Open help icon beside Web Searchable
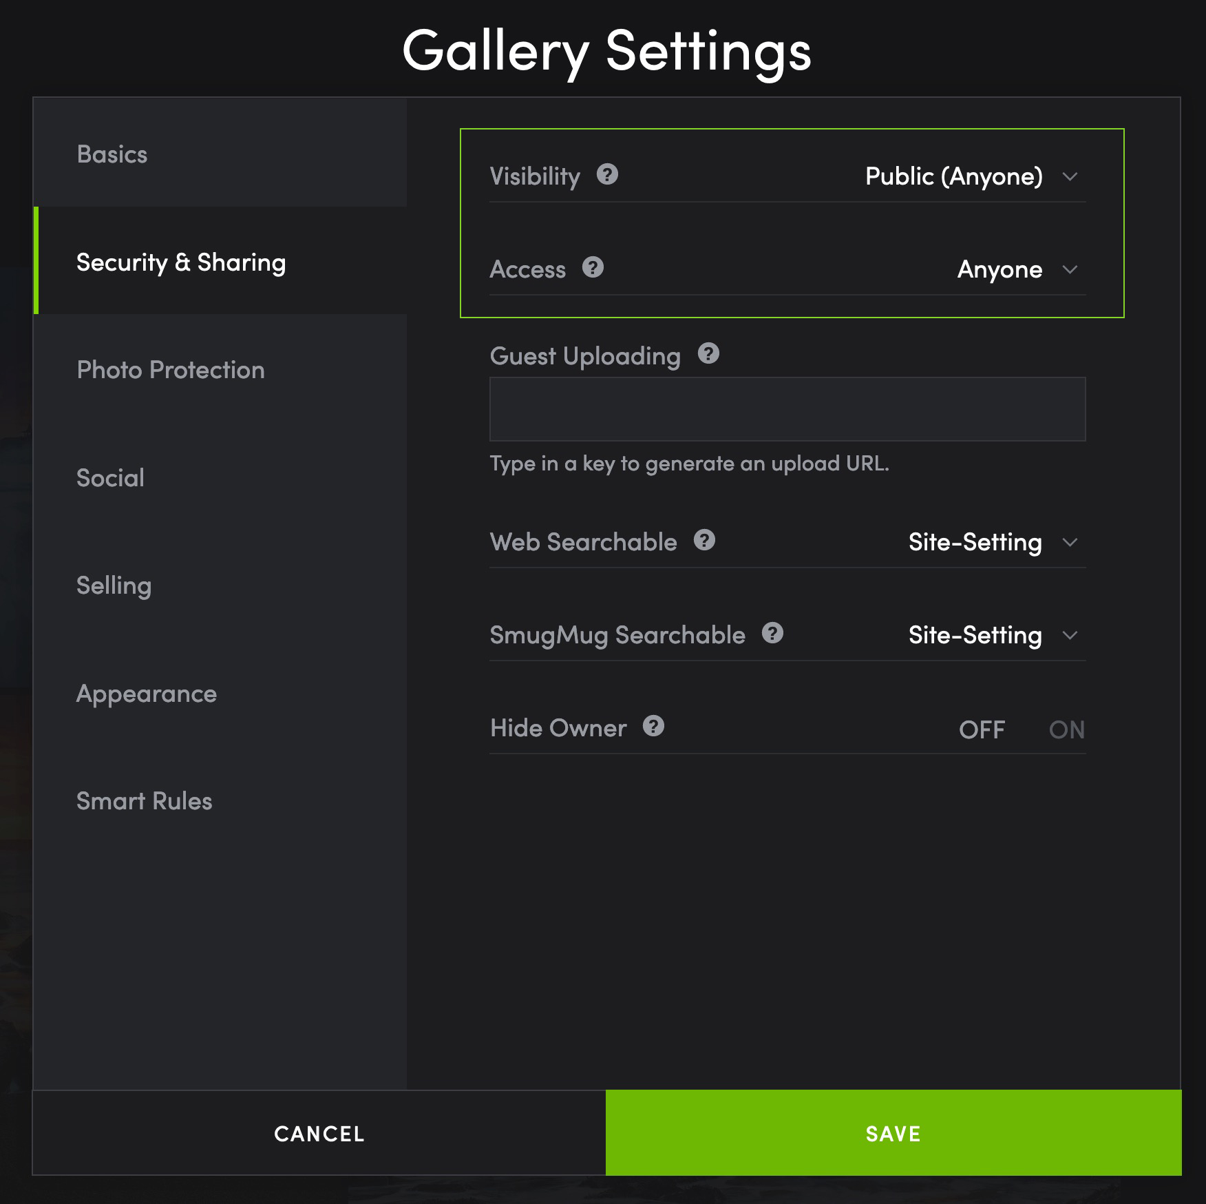Screen dimensions: 1206x1204 [704, 540]
